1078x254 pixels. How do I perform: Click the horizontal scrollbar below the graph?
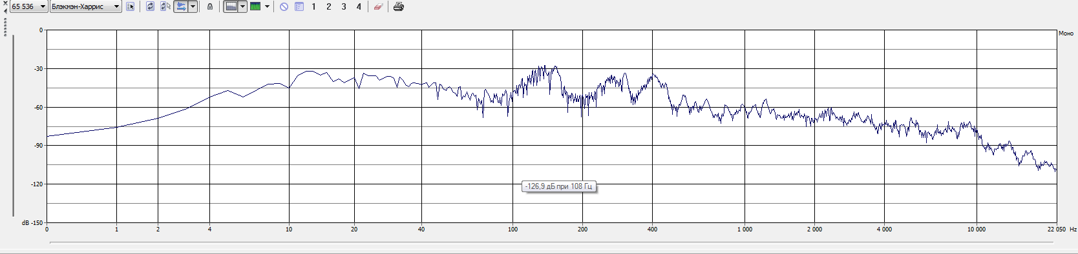[551, 243]
